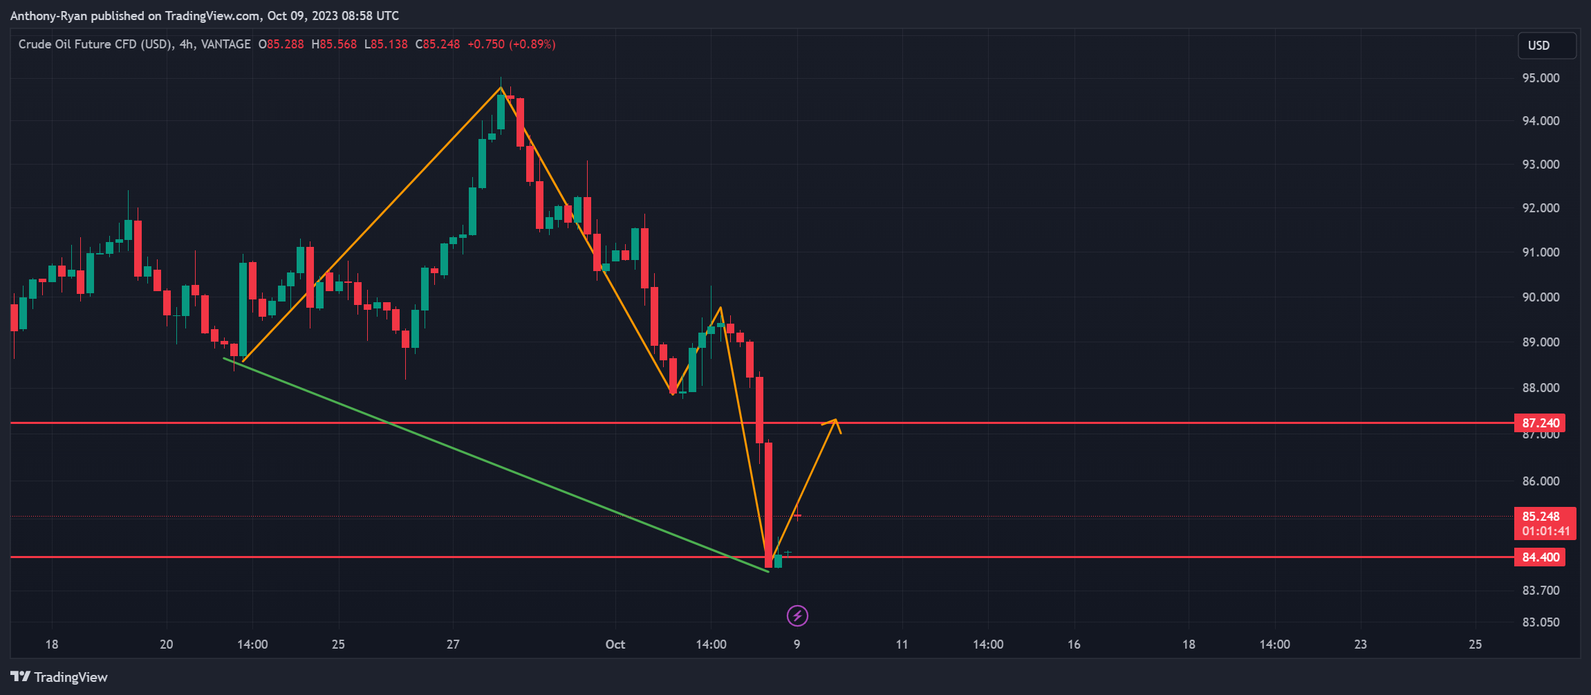Click the high value H85.568
Viewport: 1591px width, 695px height.
(x=334, y=44)
